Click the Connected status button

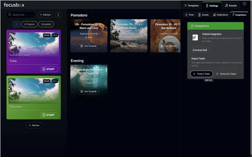click(x=200, y=50)
